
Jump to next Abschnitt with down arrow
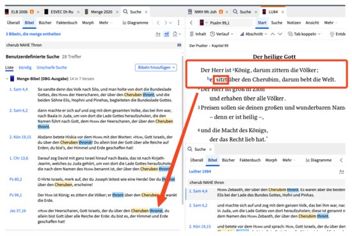[280, 34]
